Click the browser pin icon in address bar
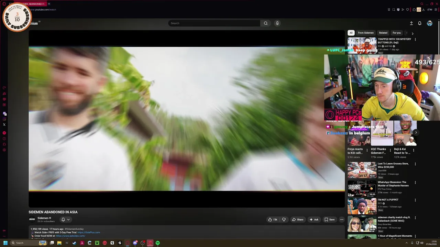 click(x=389, y=10)
